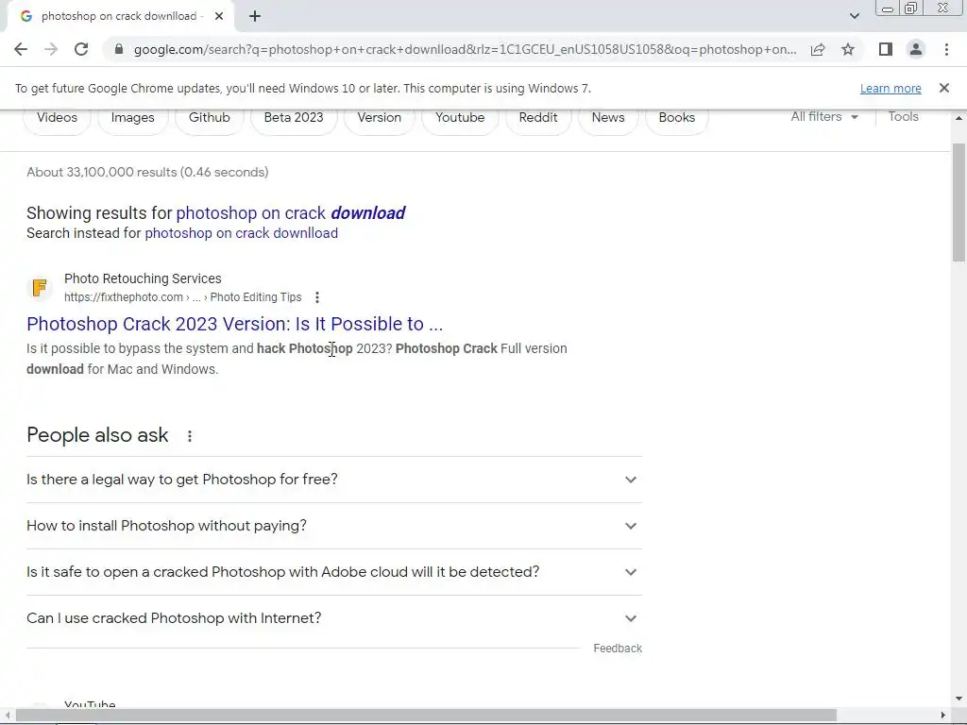Click the fixthephoto.com breadcrumb URL
The image size is (967, 725).
[x=182, y=297]
